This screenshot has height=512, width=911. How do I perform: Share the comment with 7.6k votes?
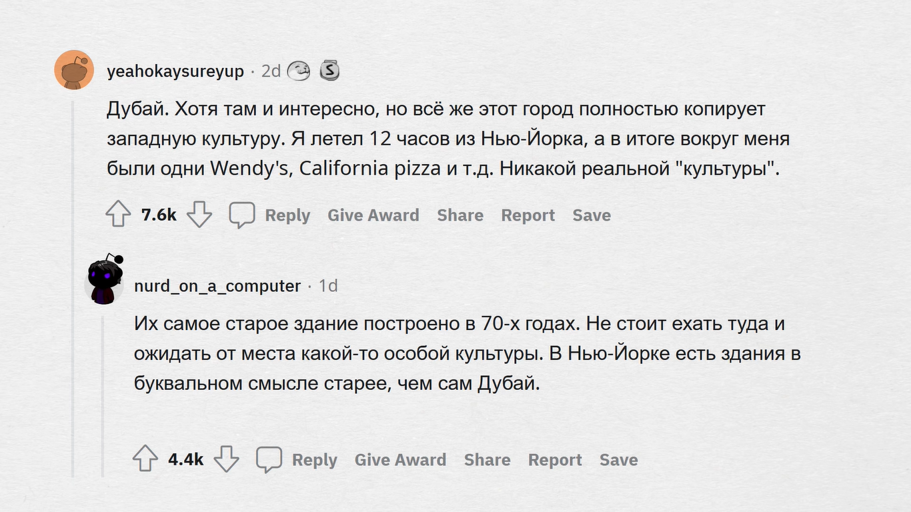[x=460, y=215]
